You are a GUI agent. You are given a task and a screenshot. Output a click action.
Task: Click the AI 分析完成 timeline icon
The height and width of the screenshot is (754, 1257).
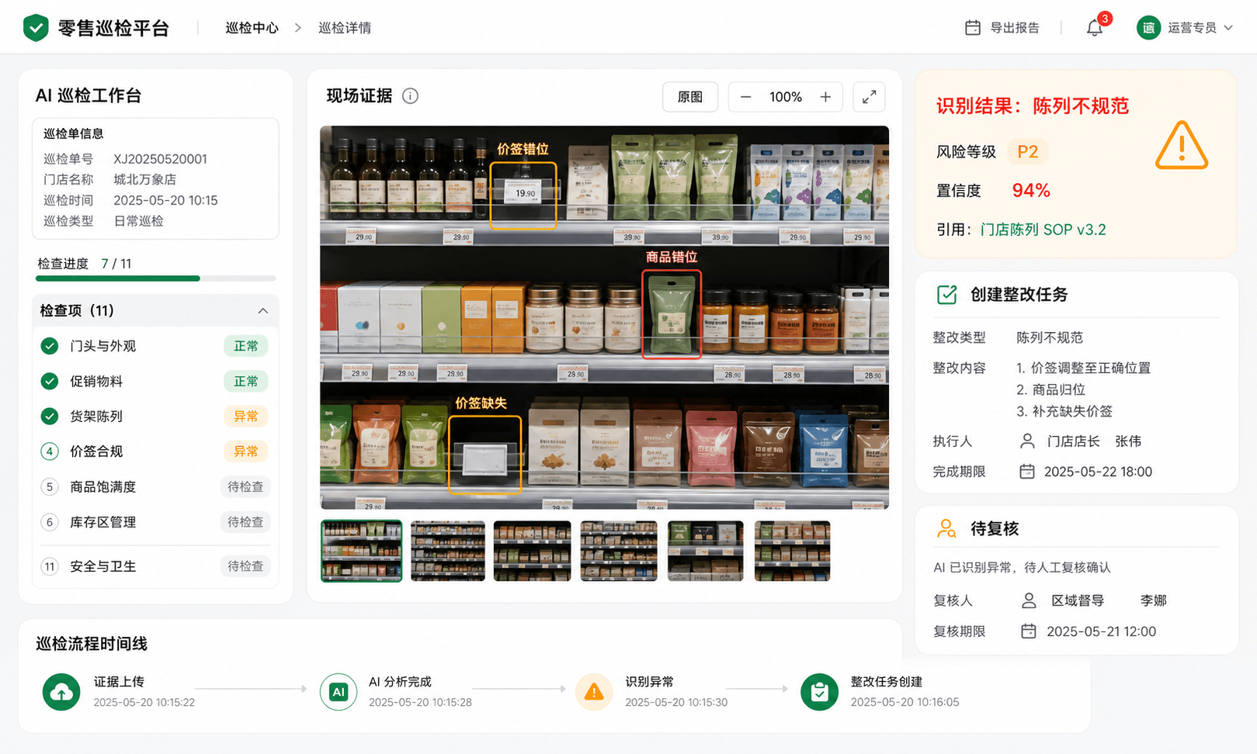[339, 692]
